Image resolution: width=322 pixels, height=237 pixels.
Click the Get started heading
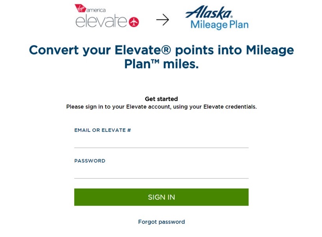tap(161, 98)
